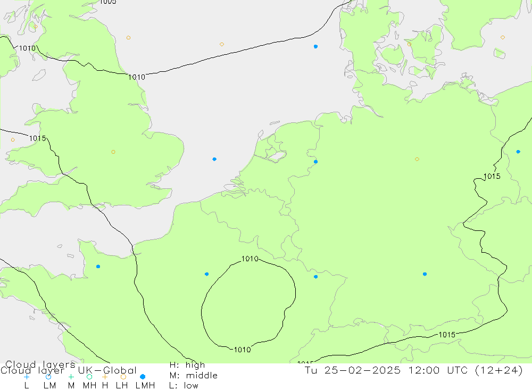Viewport: 532px width, 390px height.
Task: Click the 'LMH' legend label text
Action: tap(145, 386)
